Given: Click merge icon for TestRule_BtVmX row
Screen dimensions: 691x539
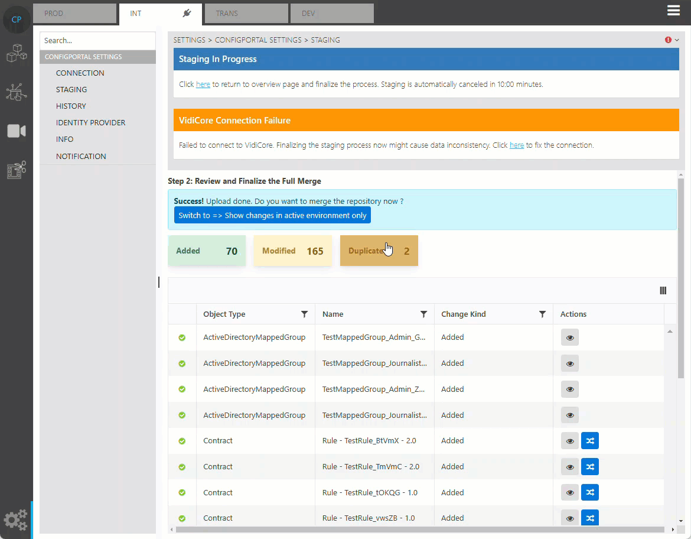Looking at the screenshot, I should pyautogui.click(x=589, y=441).
